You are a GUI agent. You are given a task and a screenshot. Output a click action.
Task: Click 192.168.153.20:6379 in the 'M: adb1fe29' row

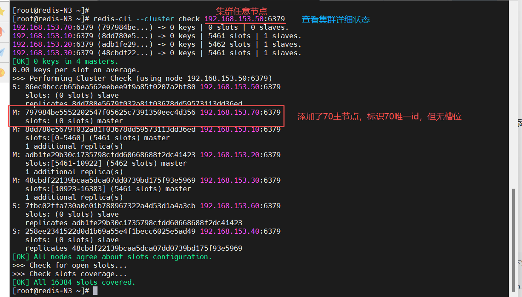click(x=240, y=155)
